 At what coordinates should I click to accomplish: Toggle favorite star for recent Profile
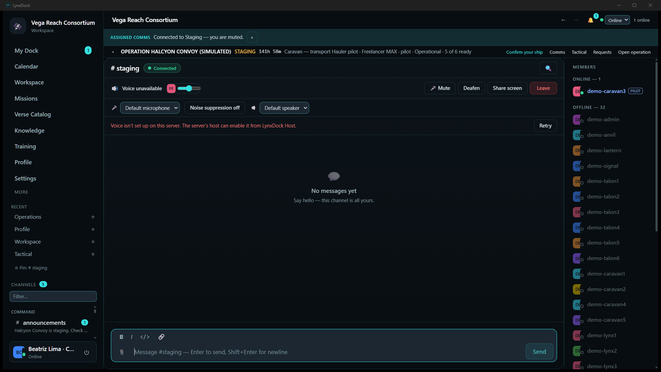click(93, 229)
